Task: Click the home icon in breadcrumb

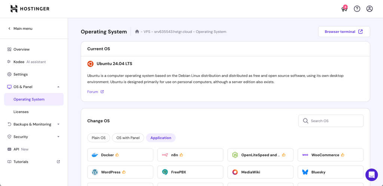Action: (137, 32)
